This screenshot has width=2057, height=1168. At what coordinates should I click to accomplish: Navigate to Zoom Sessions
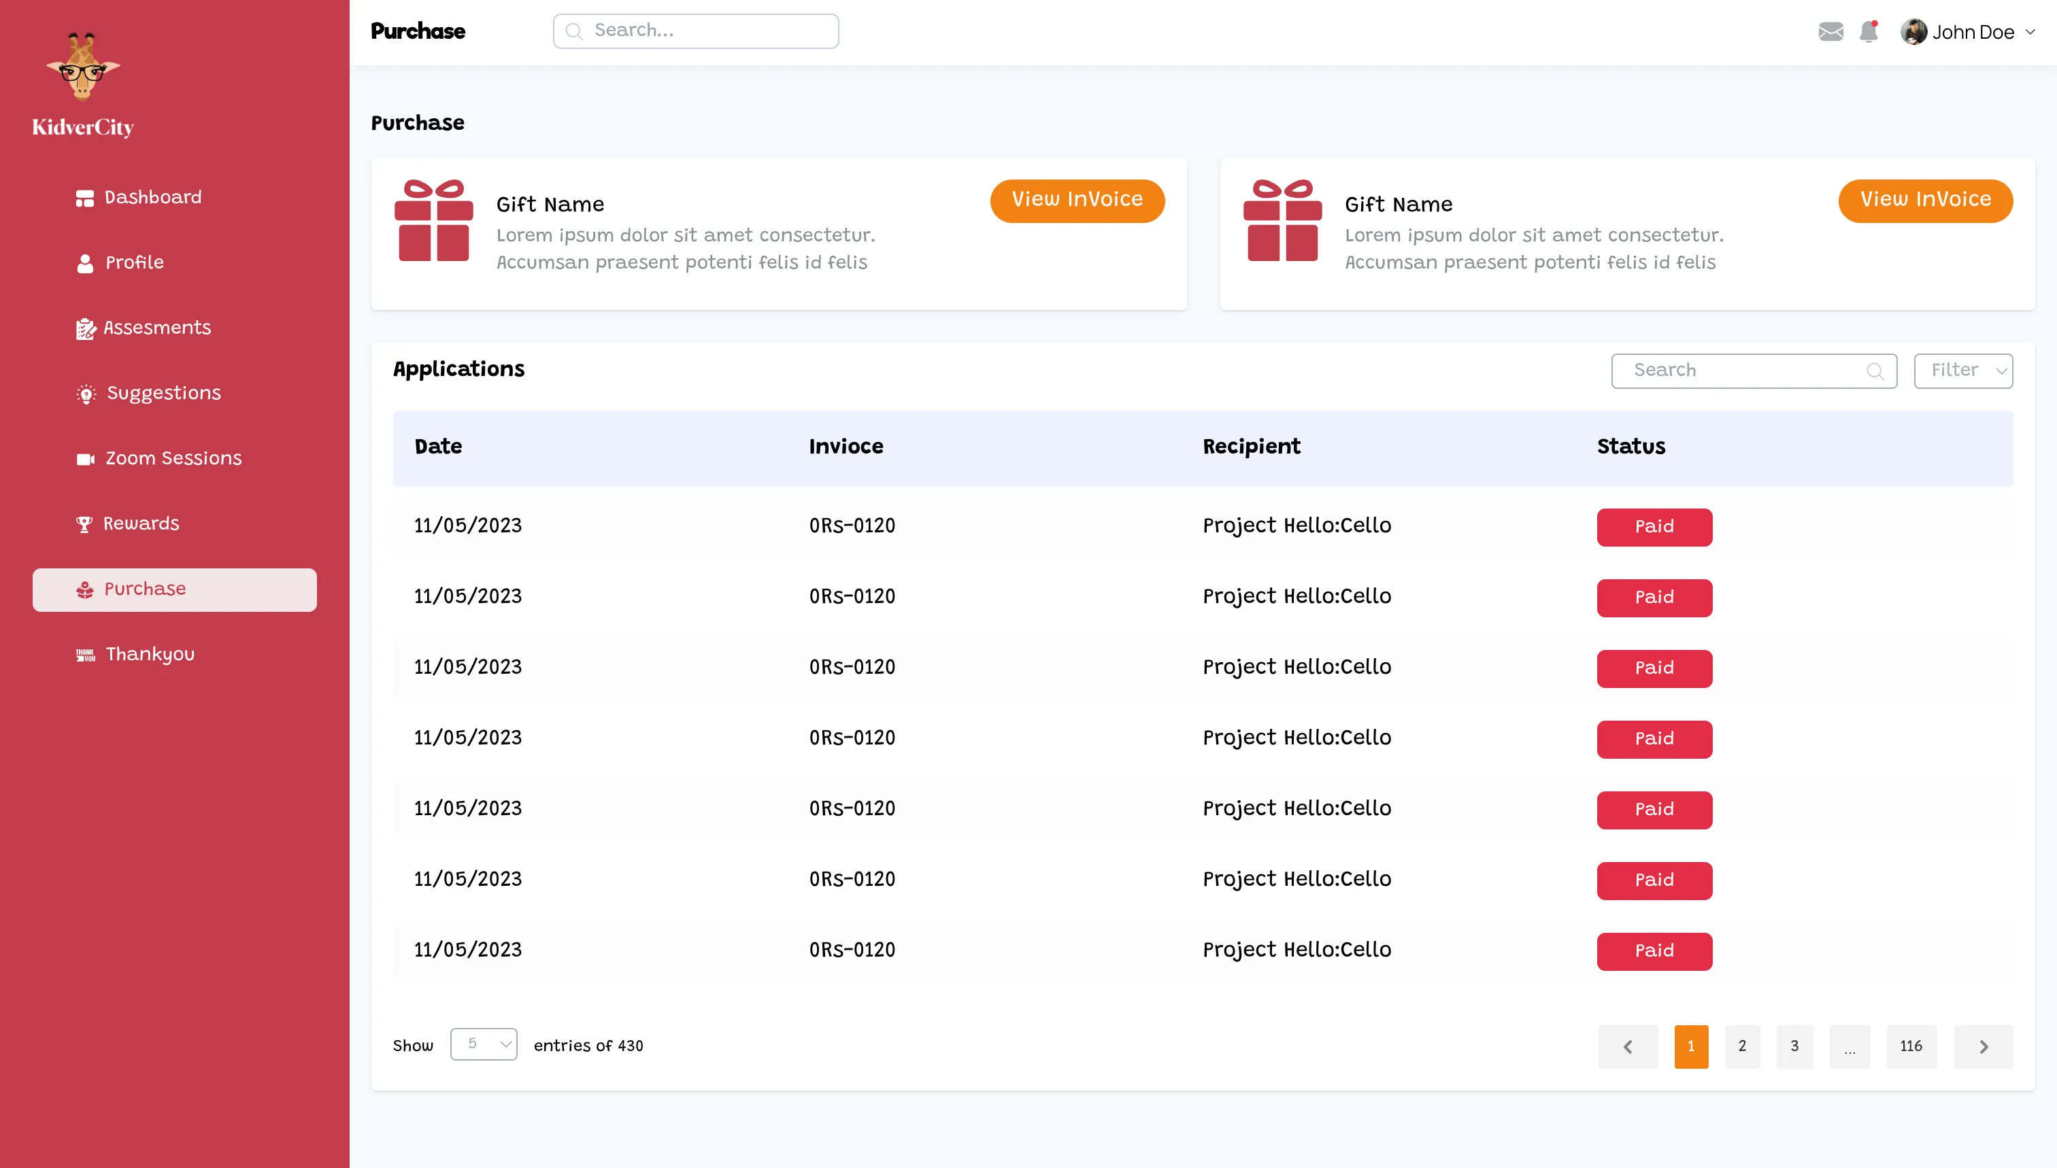[173, 458]
